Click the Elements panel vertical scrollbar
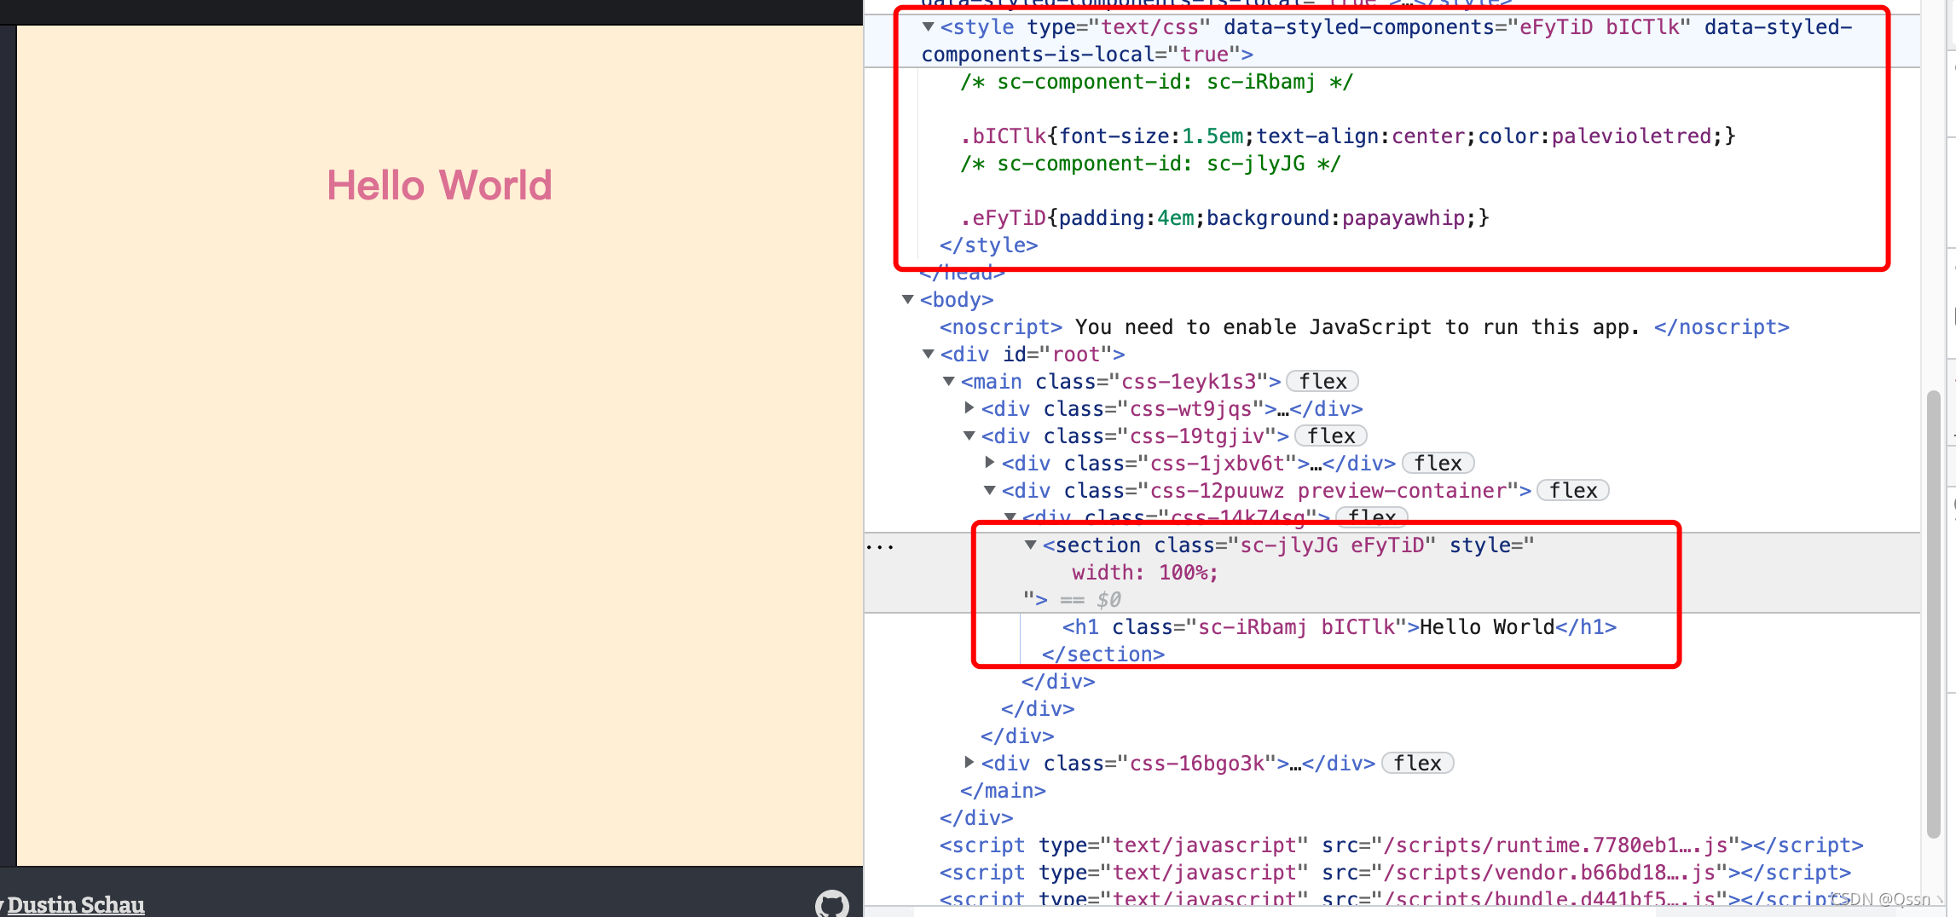1956x917 pixels. (x=1933, y=614)
